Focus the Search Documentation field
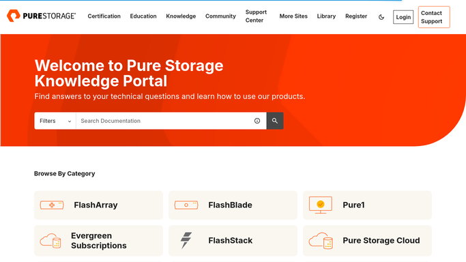Viewport: 466px width, 262px height. (x=165, y=121)
